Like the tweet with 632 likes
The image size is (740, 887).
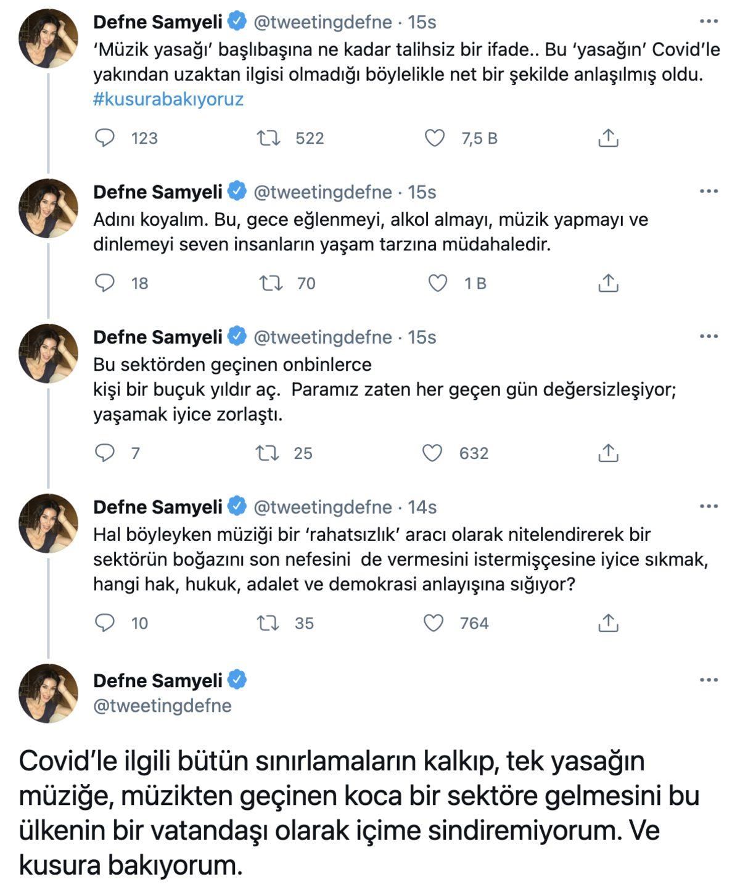[x=435, y=455]
